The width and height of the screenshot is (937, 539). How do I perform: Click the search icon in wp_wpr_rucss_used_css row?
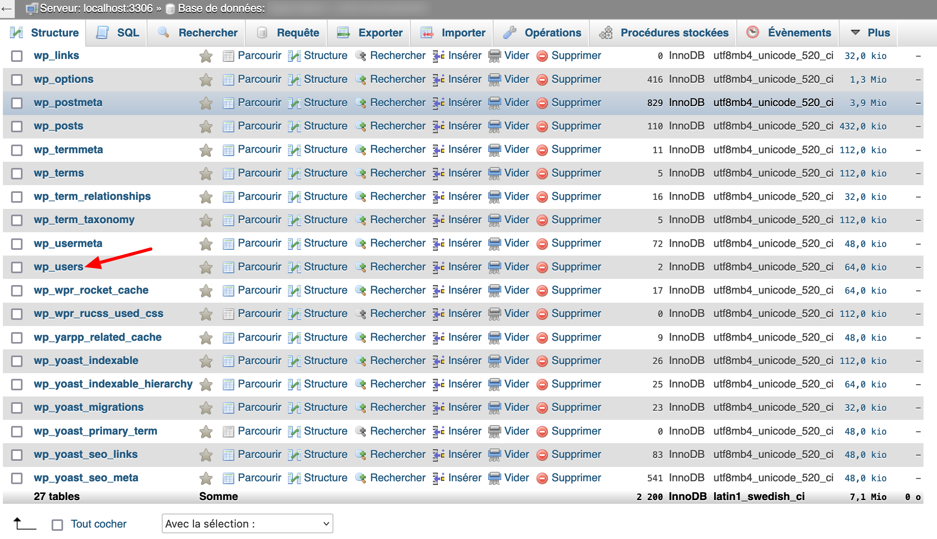click(360, 314)
